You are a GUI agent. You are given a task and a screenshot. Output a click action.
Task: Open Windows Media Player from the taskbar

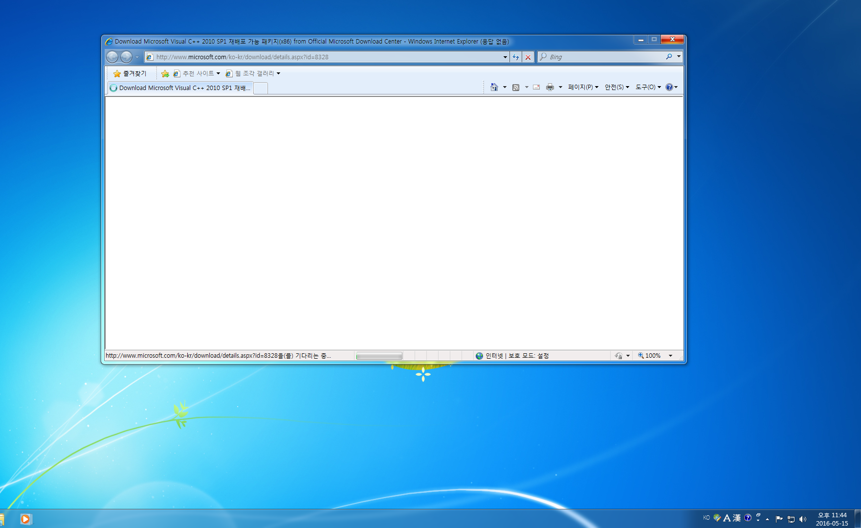pyautogui.click(x=25, y=519)
